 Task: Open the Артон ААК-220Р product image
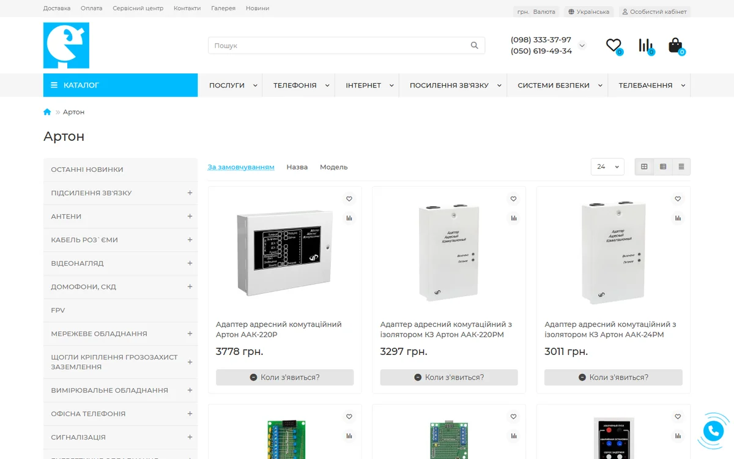tap(284, 252)
